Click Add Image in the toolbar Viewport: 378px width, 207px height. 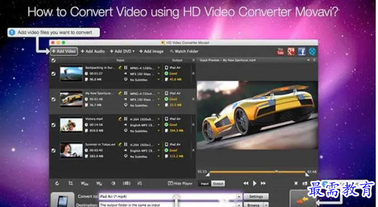point(151,51)
